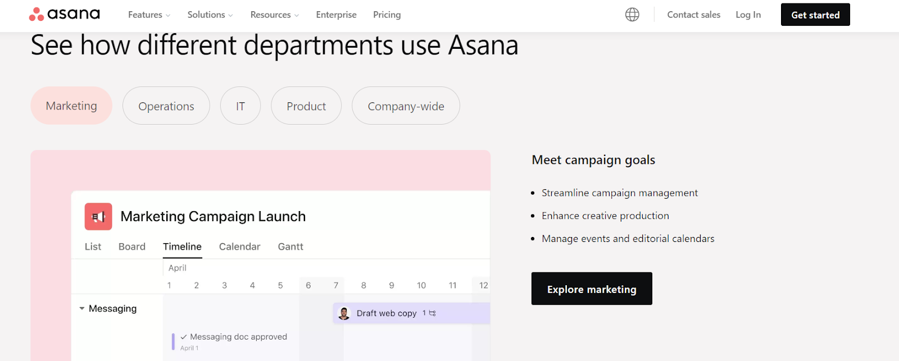Switch to the List view tab
Screen dimensions: 899x361
click(x=93, y=246)
